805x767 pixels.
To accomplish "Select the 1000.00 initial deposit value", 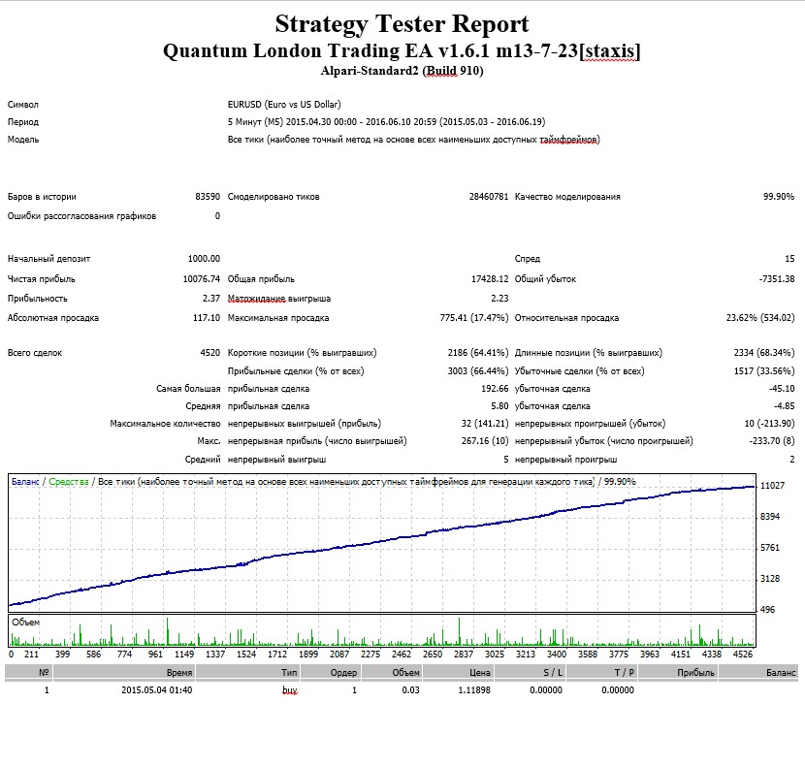I will [x=204, y=259].
